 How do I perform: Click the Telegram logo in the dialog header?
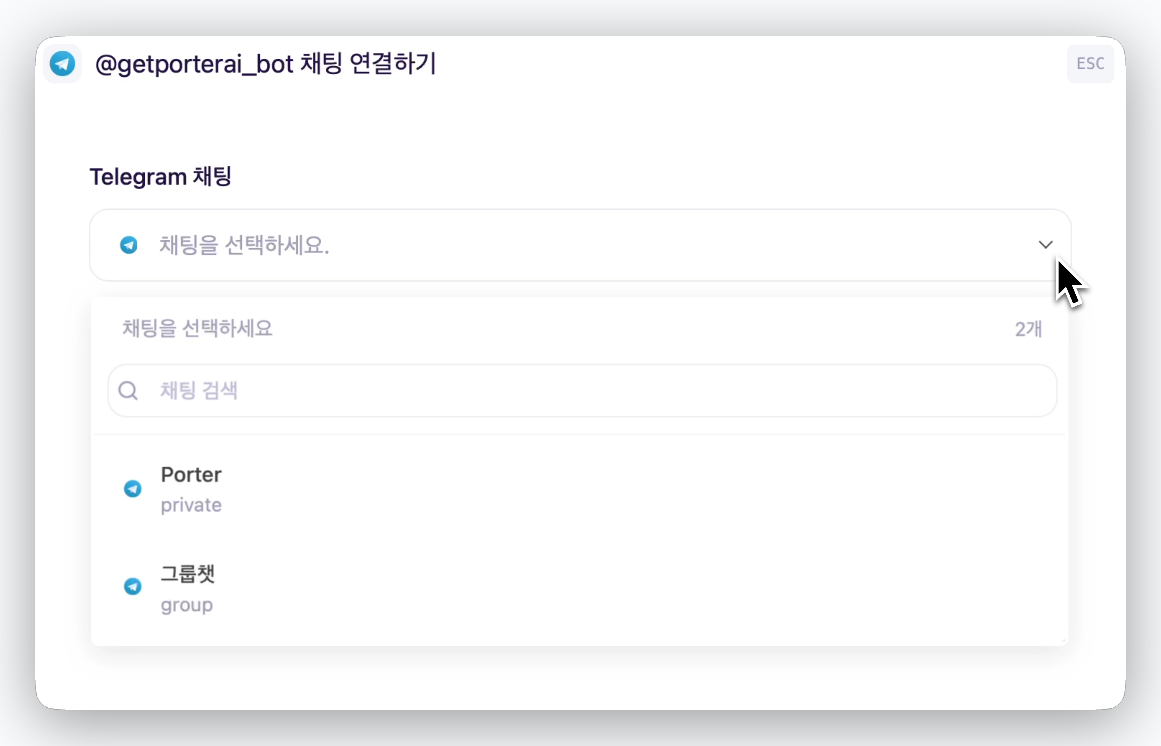coord(63,64)
